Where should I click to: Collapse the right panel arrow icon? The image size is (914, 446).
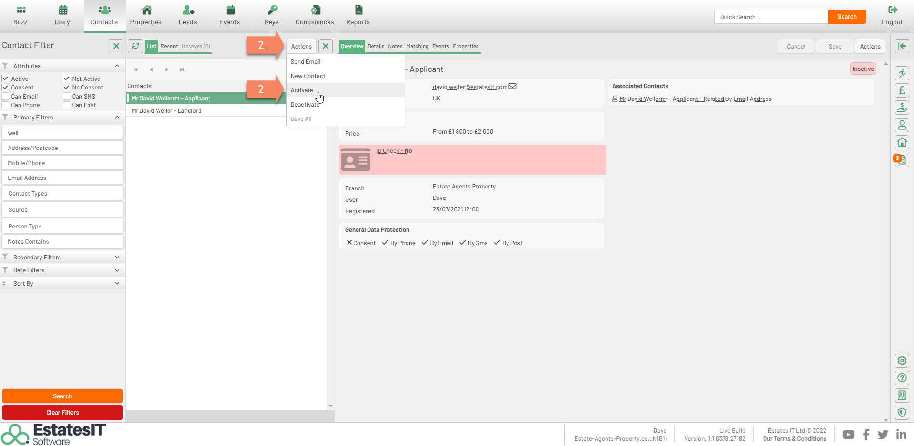pos(902,46)
